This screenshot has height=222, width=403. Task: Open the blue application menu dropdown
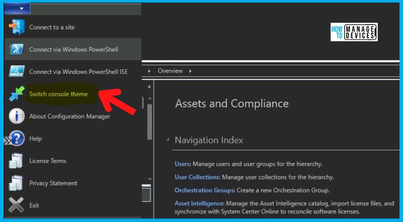[17, 9]
